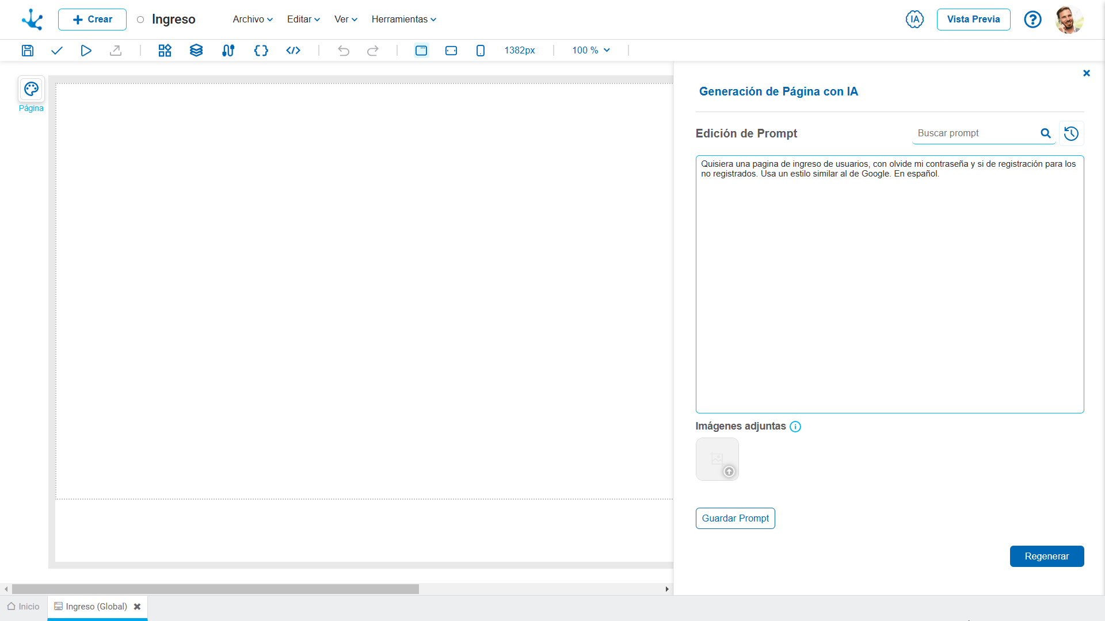Open the Ver menu
Image resolution: width=1105 pixels, height=621 pixels.
tap(346, 20)
